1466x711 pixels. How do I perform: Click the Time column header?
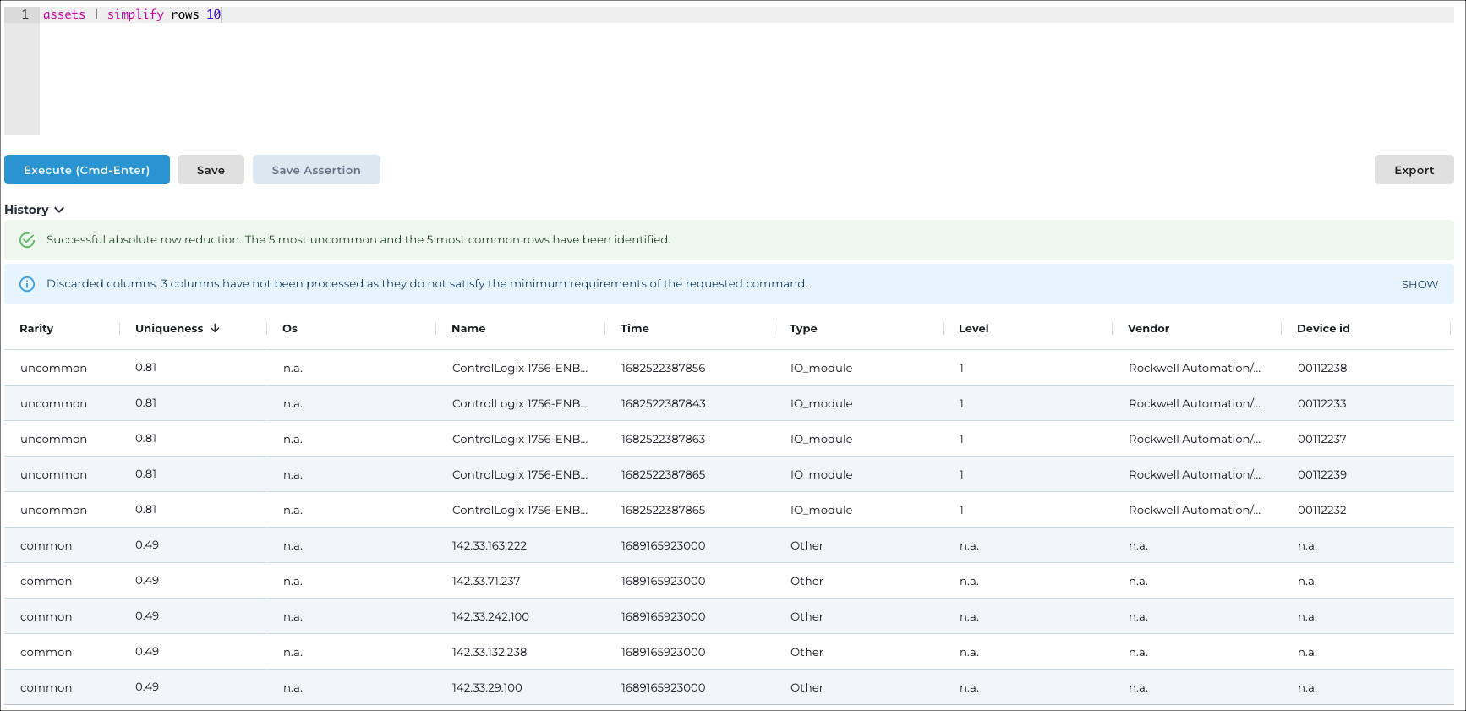(x=635, y=328)
